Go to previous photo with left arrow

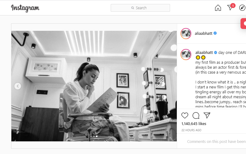[x=18, y=86]
